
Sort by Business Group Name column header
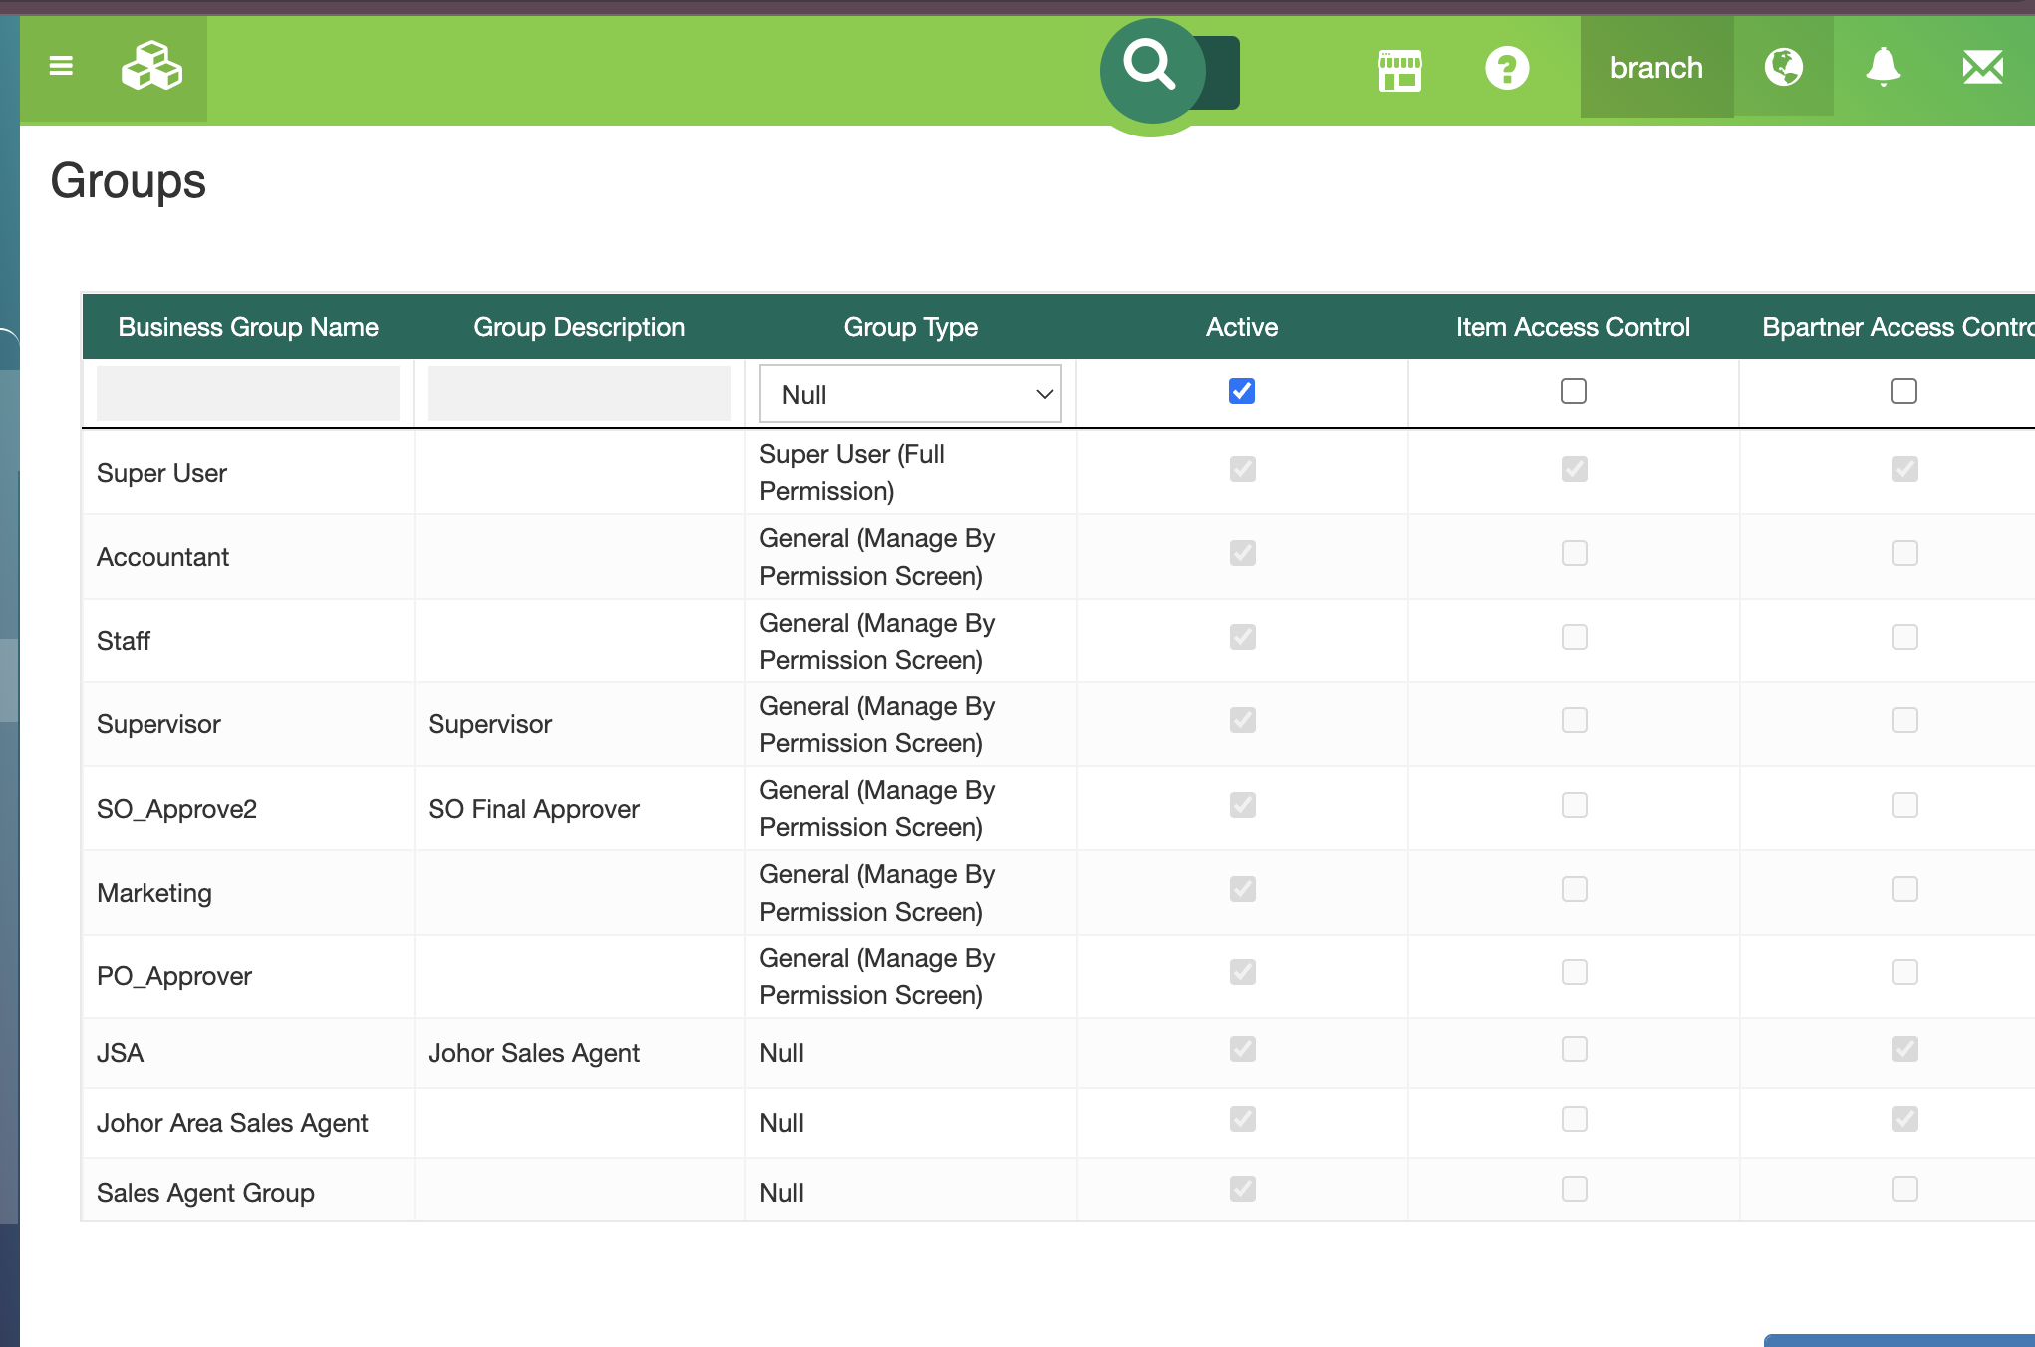248,327
